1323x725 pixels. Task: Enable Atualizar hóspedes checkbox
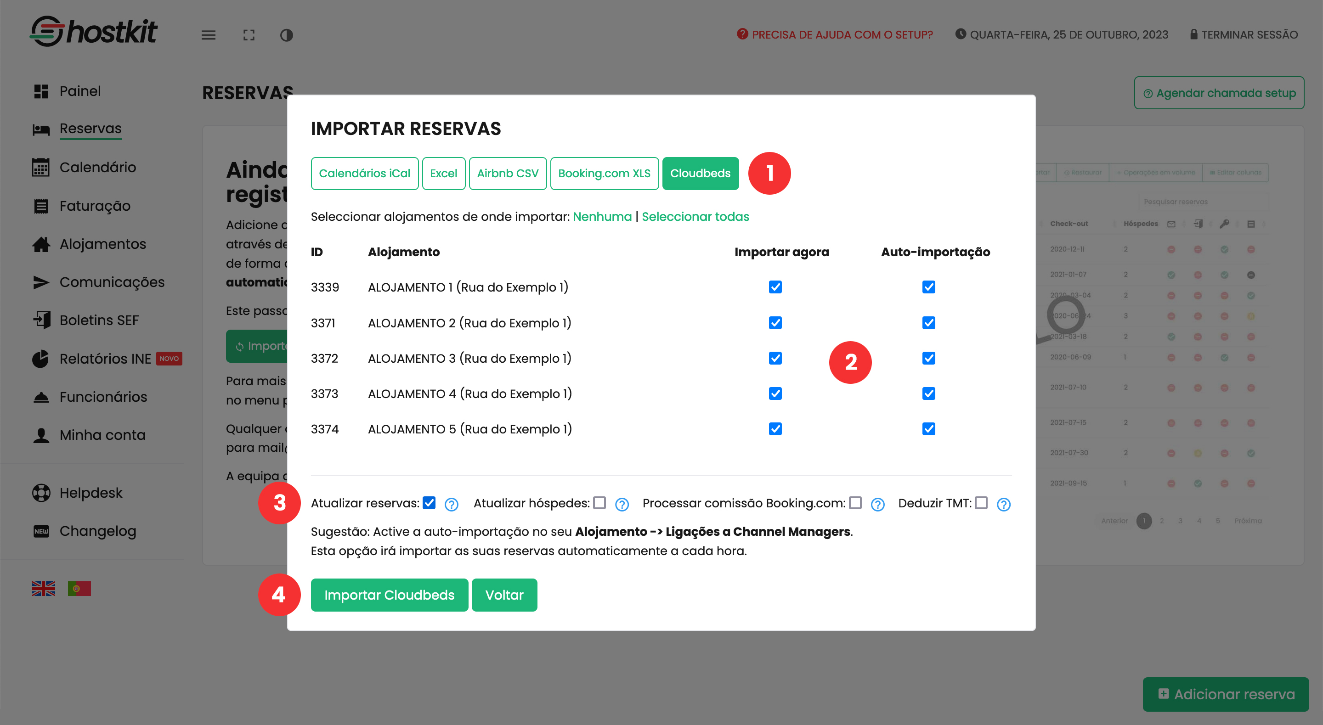599,503
